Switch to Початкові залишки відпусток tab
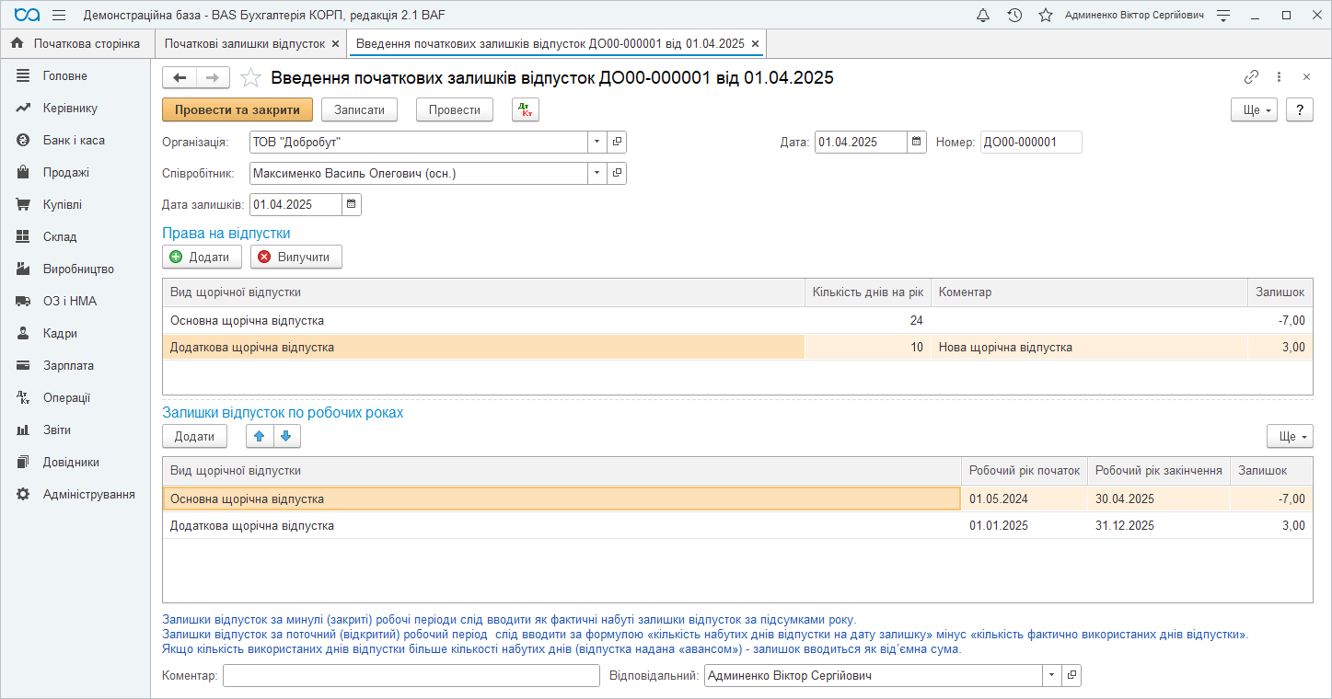This screenshot has width=1332, height=699. click(x=245, y=43)
